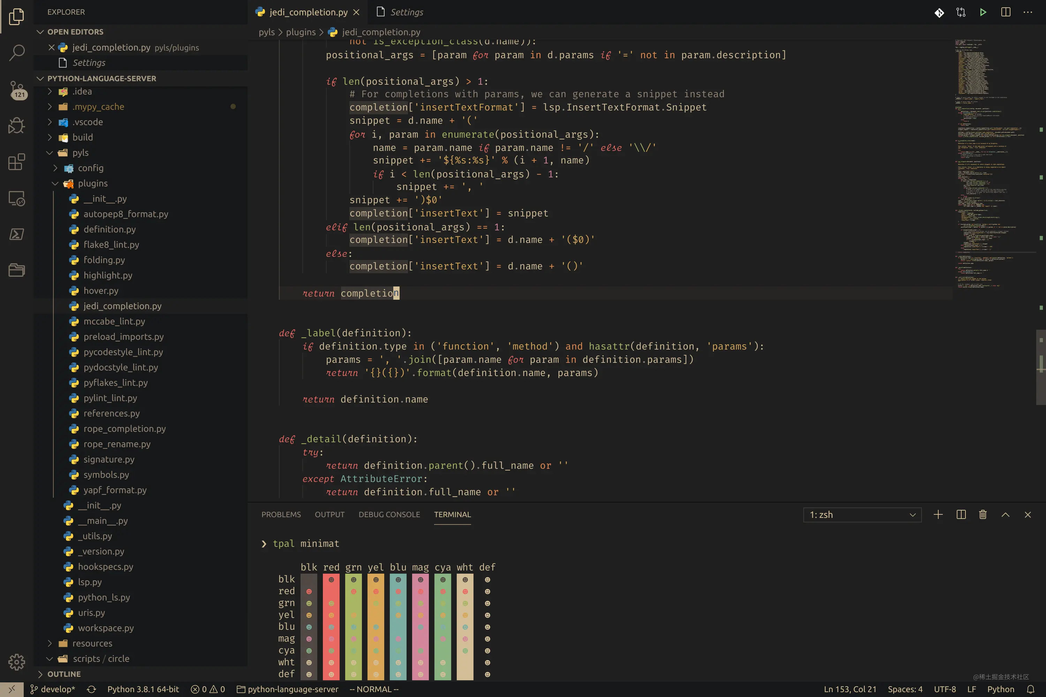
Task: Open Source Control view with 121 badge
Action: tap(16, 89)
